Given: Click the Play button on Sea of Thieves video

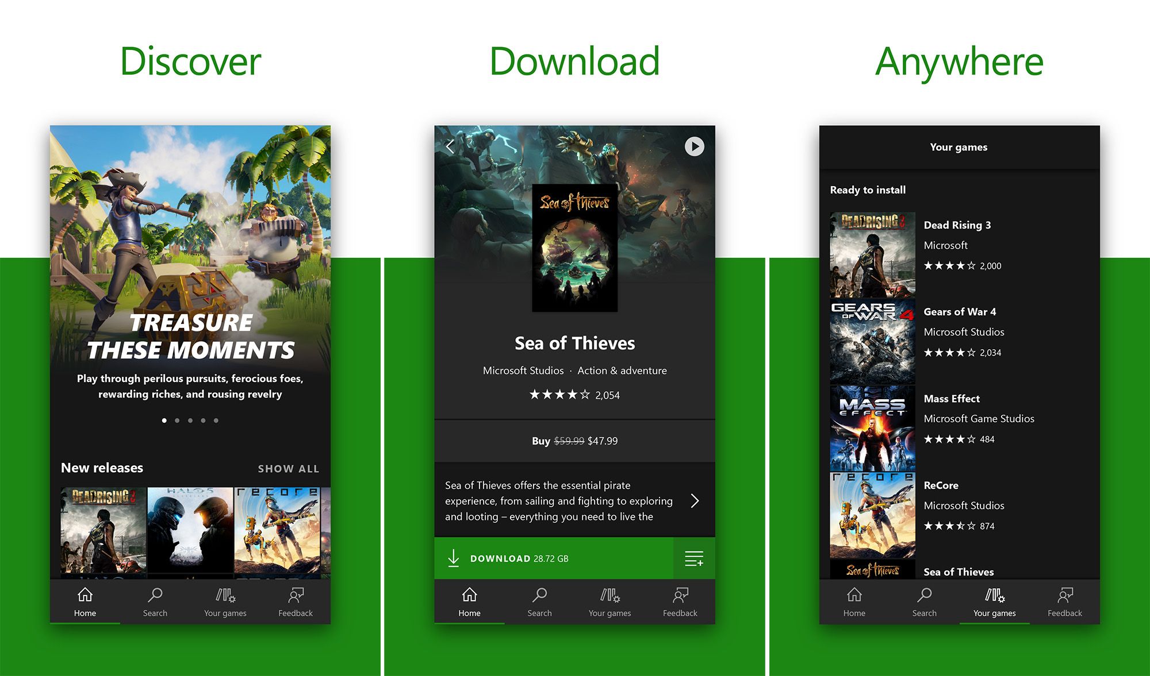Looking at the screenshot, I should click(691, 147).
